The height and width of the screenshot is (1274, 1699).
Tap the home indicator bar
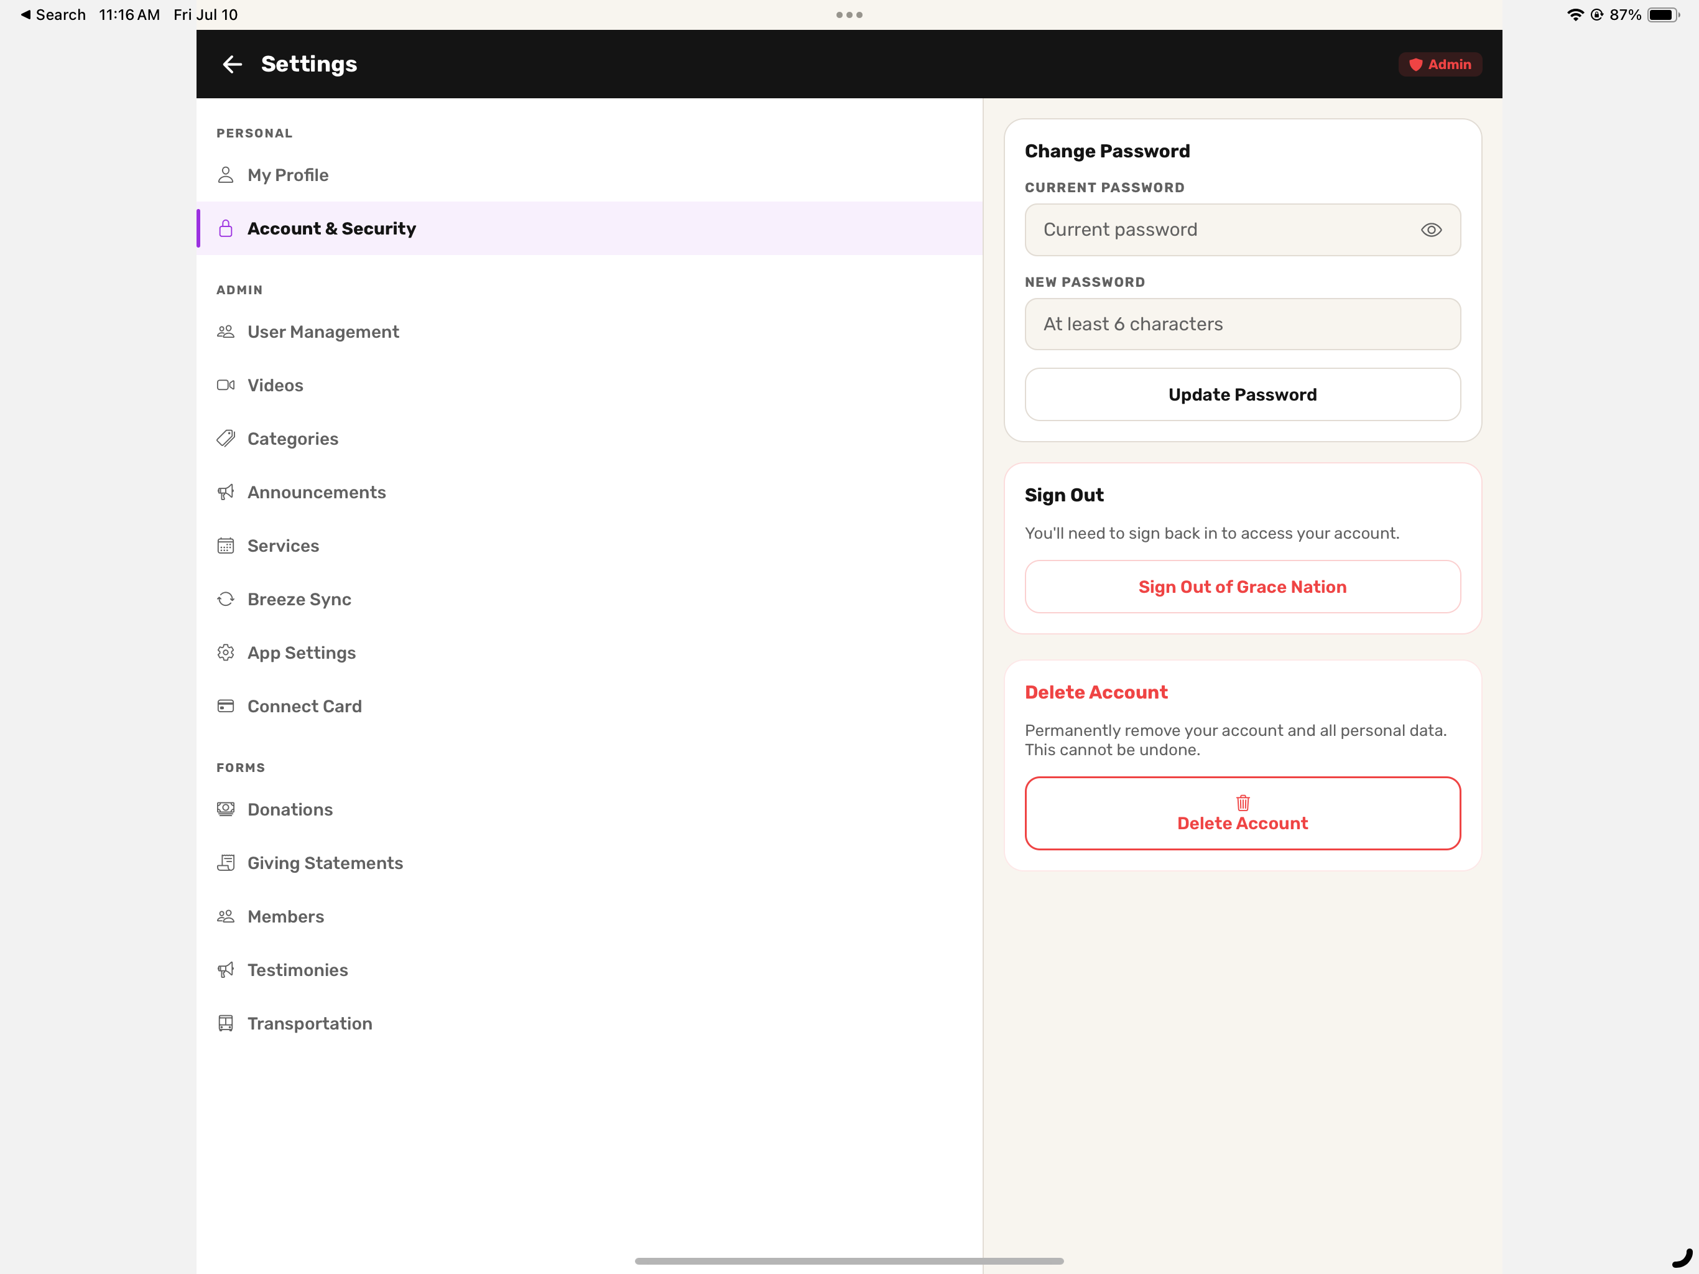(849, 1261)
